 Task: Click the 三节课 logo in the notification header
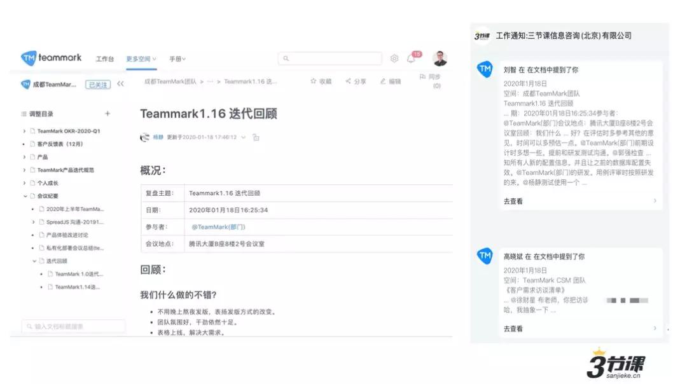482,36
